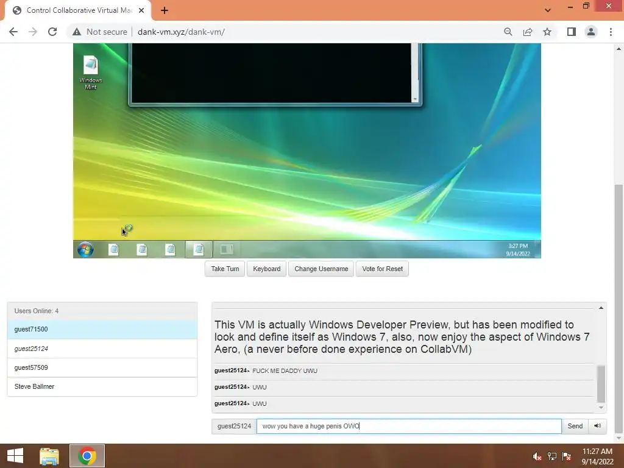Select third pinned taskbar item in VM

(171, 249)
